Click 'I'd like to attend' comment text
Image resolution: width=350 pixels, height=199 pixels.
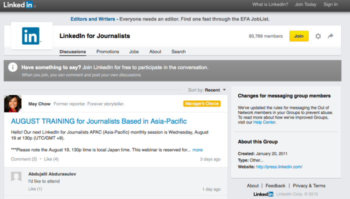44,181
